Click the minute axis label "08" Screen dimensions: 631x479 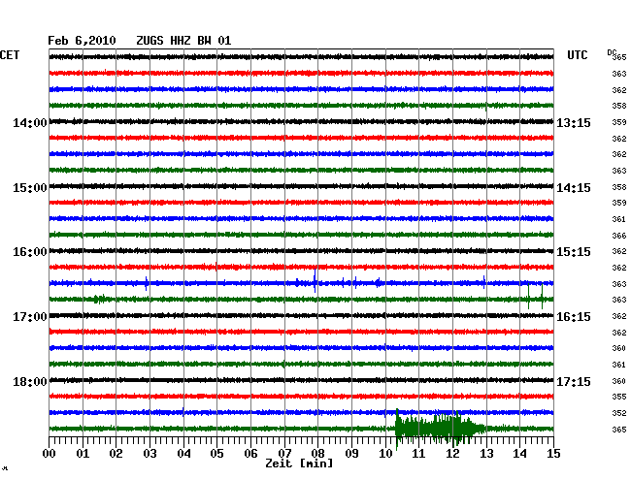317,453
